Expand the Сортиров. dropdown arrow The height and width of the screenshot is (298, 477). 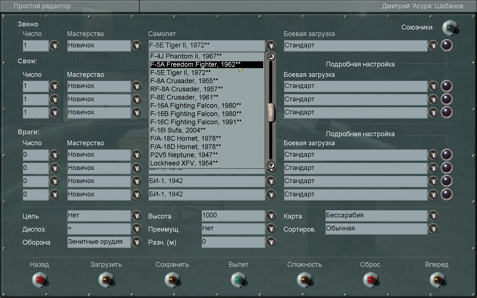click(433, 228)
